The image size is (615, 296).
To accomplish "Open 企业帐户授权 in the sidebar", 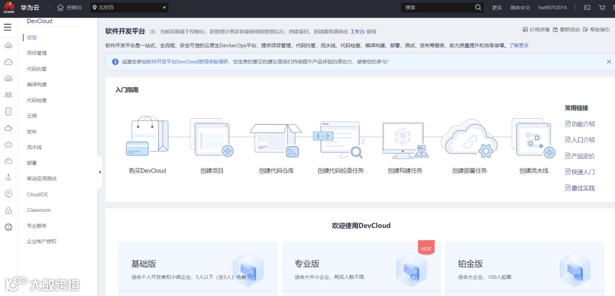I will [x=42, y=241].
